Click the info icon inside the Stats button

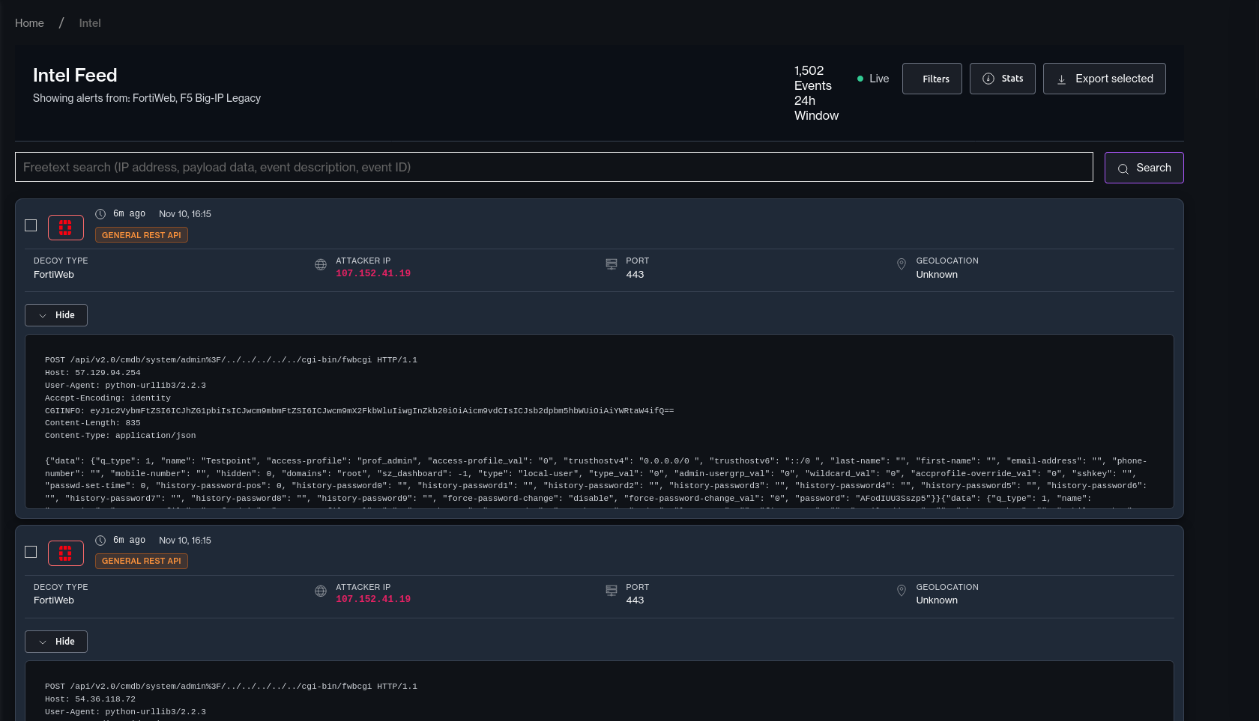tap(988, 78)
